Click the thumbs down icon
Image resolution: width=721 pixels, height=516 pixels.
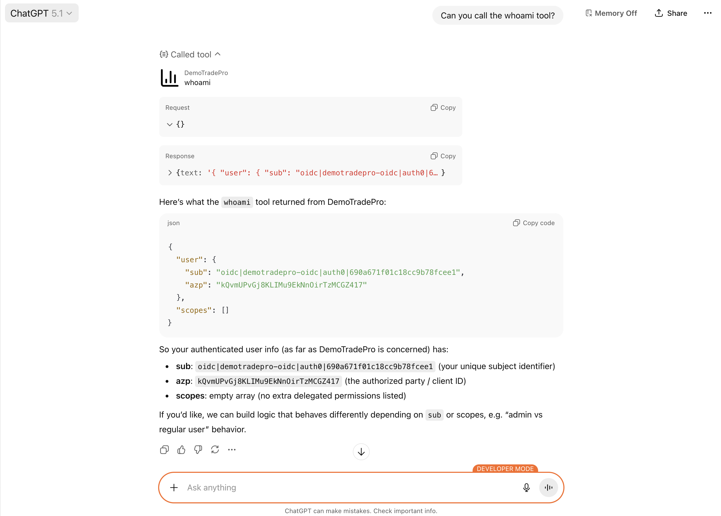tap(198, 450)
